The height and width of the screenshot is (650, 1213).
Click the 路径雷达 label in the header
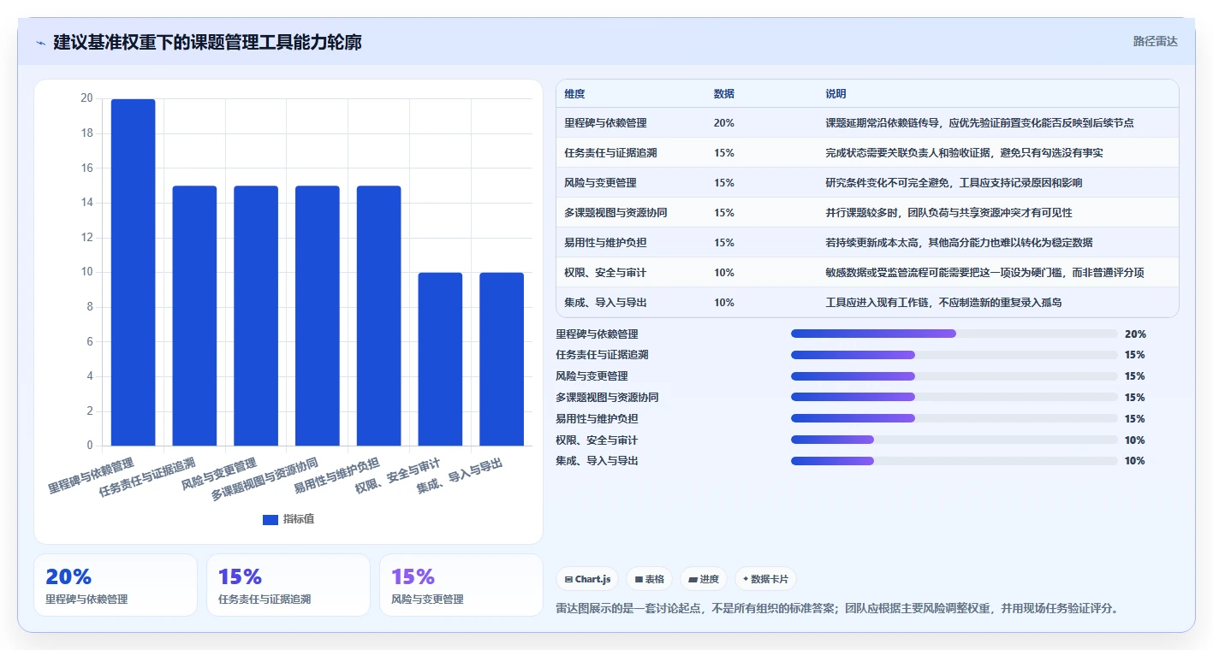click(1156, 41)
